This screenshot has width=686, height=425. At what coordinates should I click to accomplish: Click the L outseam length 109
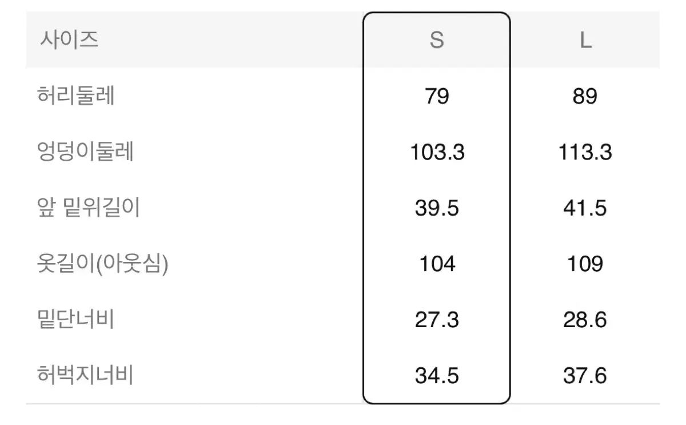pos(585,264)
